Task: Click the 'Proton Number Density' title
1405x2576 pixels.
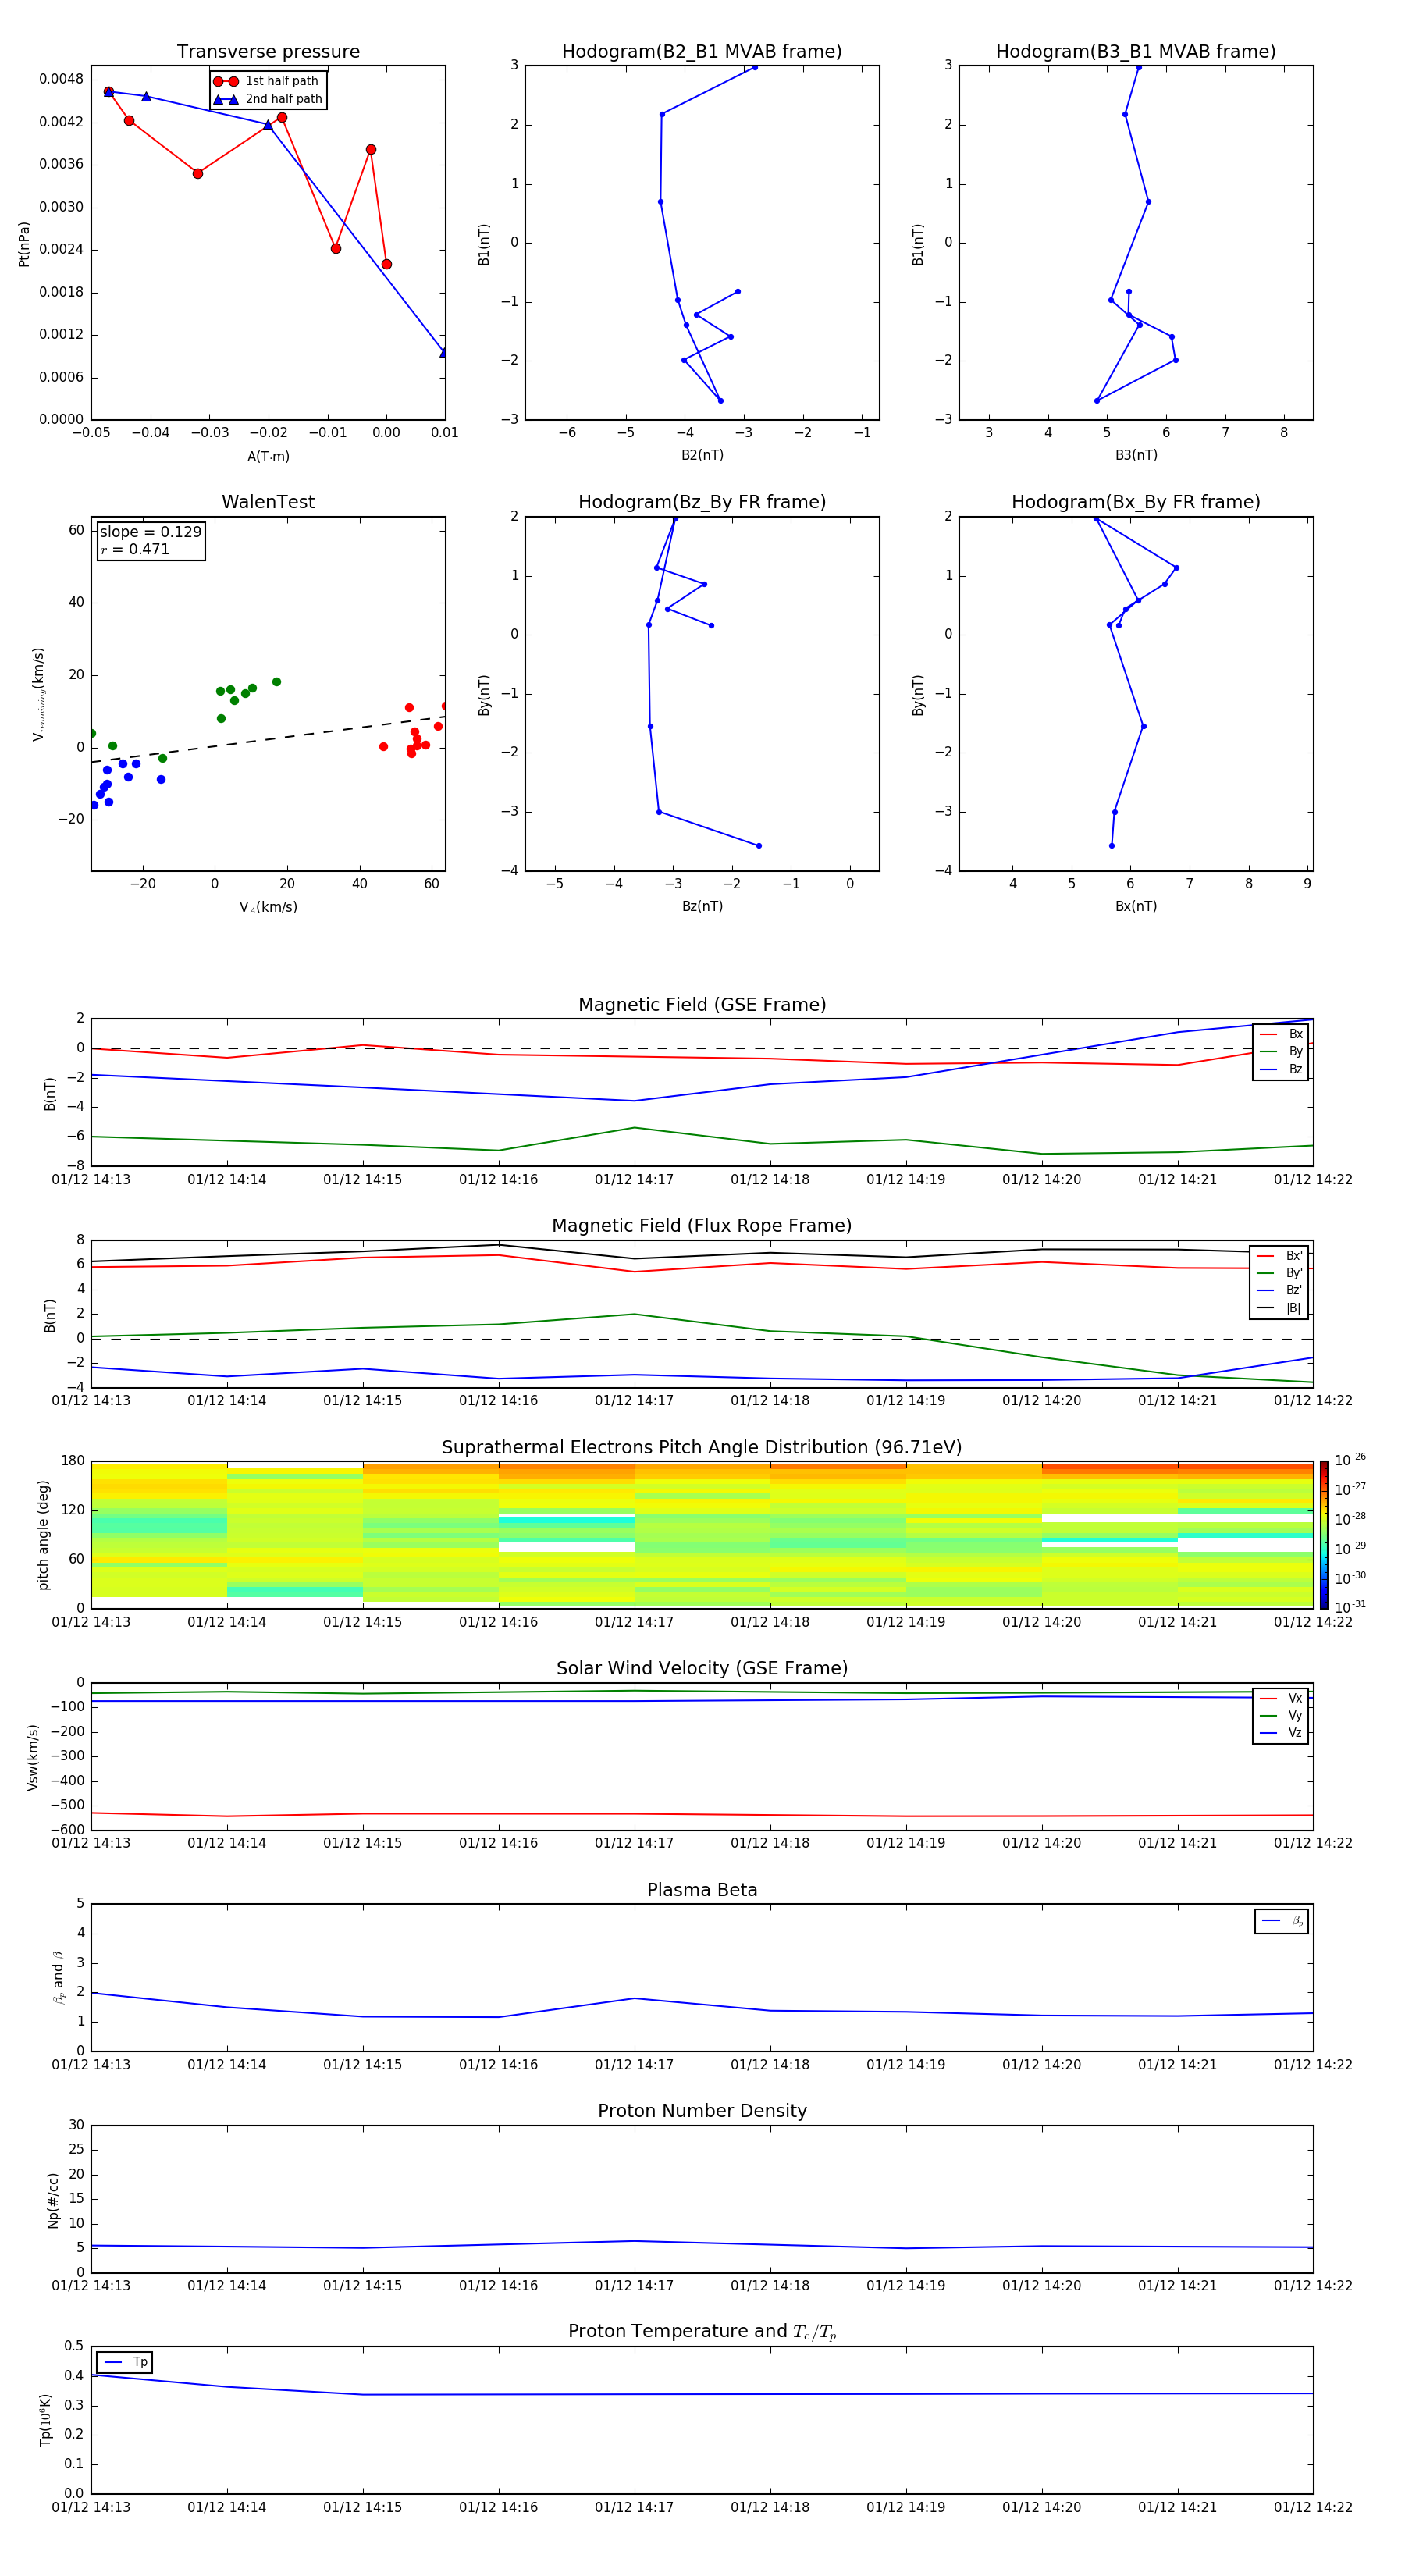Action: 702,2111
